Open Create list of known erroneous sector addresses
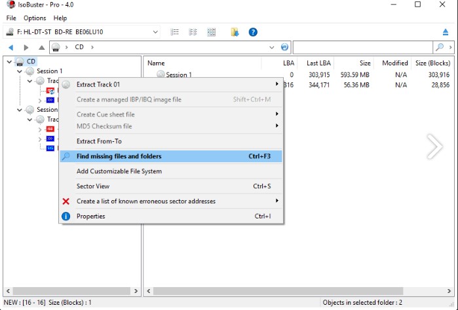Screen dimensions: 458x310 tap(171, 201)
